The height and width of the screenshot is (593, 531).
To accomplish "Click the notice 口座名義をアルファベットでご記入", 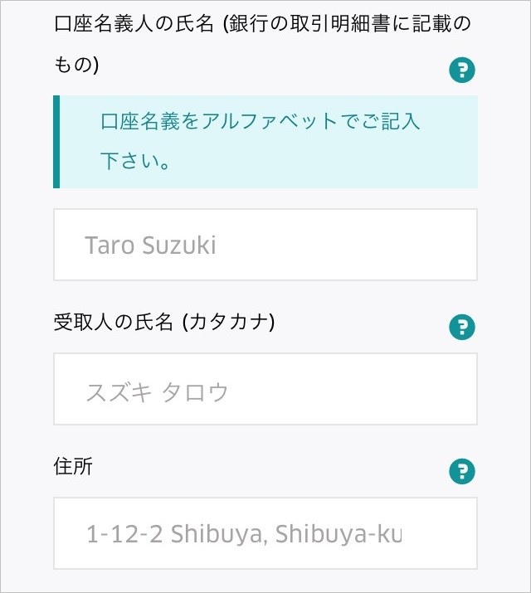I will click(x=260, y=122).
